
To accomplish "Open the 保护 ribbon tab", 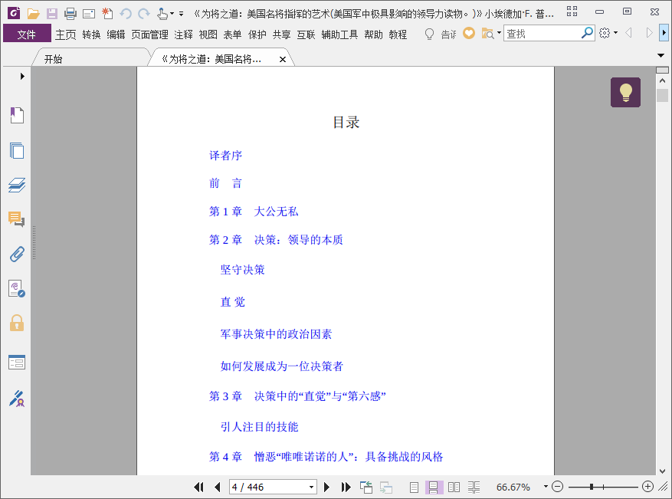I will coord(257,34).
